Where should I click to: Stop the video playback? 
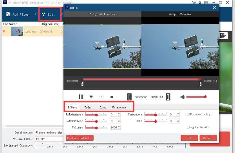pyautogui.click(x=112, y=97)
